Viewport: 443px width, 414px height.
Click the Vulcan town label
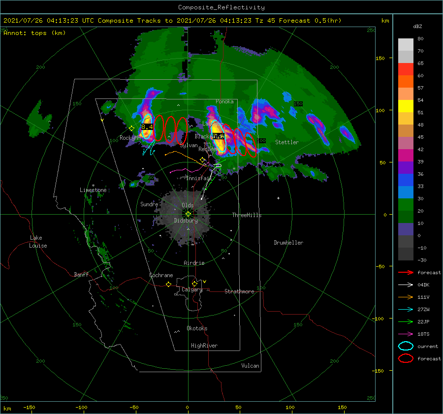pyautogui.click(x=250, y=366)
